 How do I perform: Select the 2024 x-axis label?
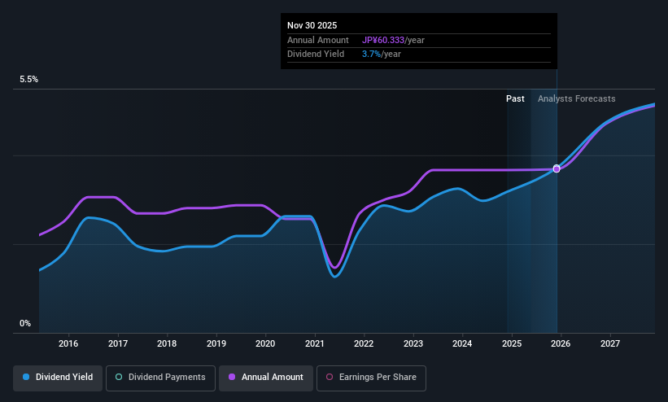coord(462,343)
